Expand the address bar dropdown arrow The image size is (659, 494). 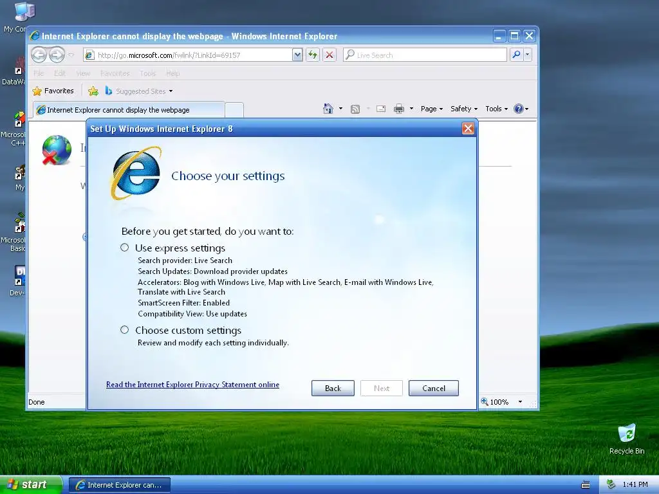click(297, 55)
